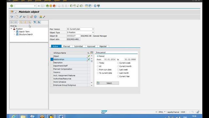Select the Last month radio button
Screen dimensions: 209x118
118,73
